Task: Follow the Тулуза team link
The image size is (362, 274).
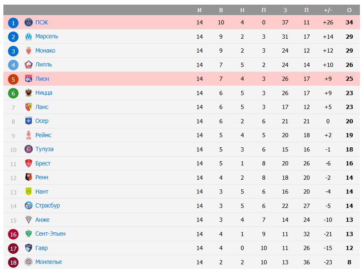Action: 44,149
